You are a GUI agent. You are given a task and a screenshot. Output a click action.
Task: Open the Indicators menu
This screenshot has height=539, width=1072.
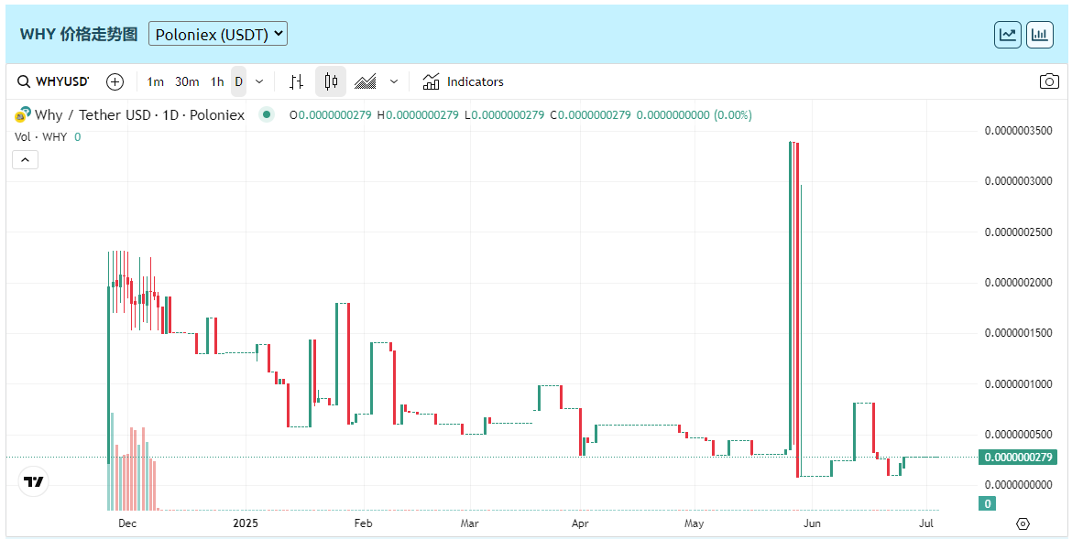tap(464, 81)
